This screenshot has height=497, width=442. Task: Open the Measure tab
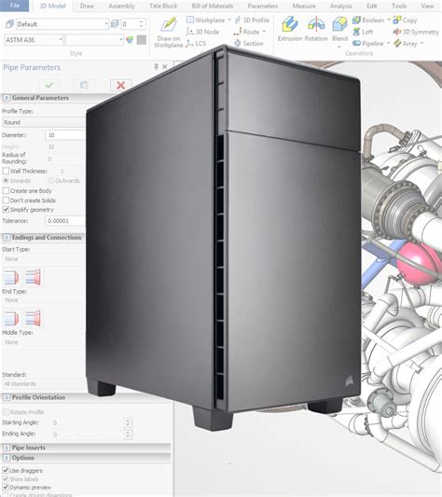[x=304, y=6]
